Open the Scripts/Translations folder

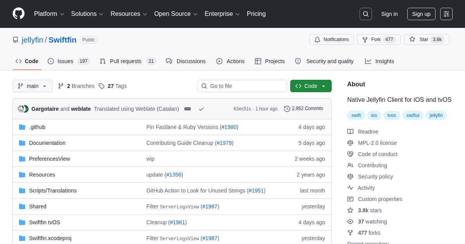(53, 191)
